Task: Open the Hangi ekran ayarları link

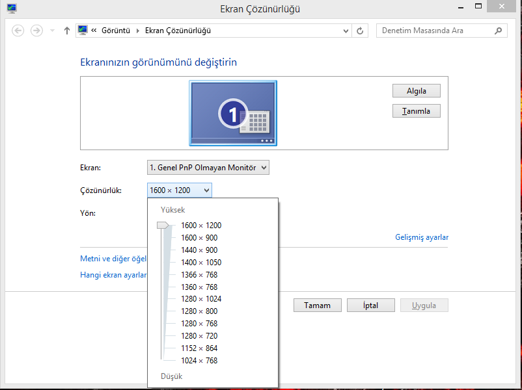Action: (x=113, y=275)
